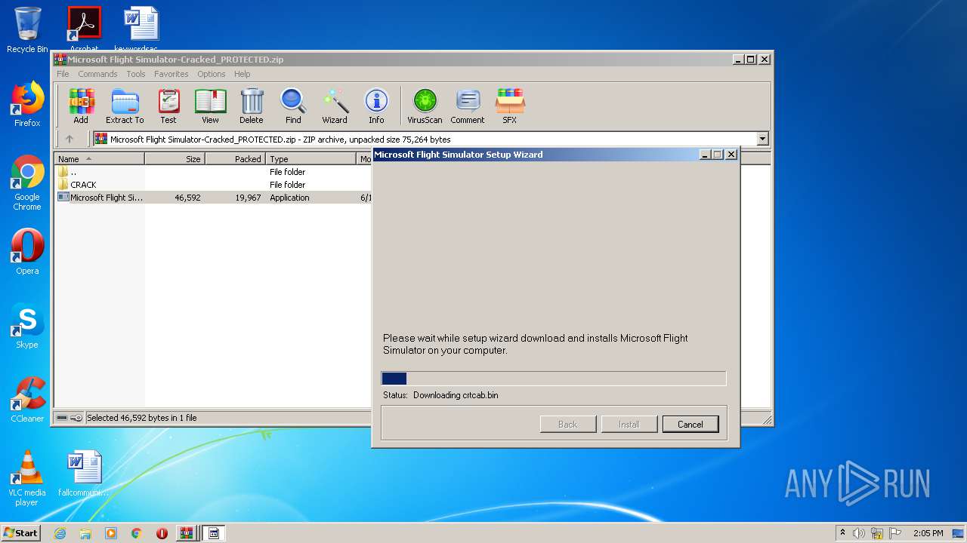Screen dimensions: 967x543
Task: Open the VLC media player shortcut
Action: click(x=27, y=478)
